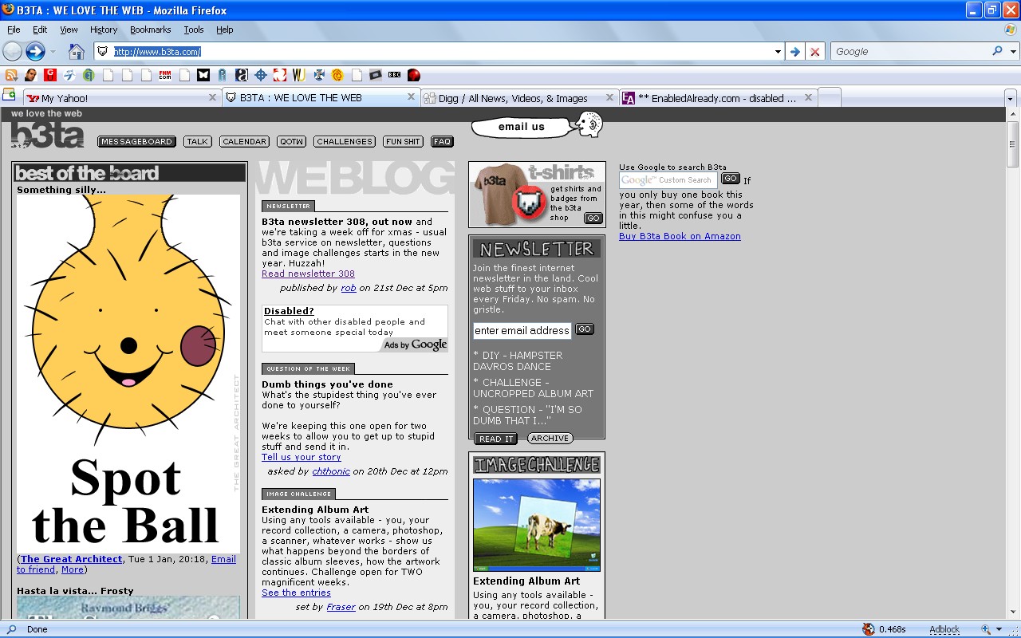Click the Adblock status bar item
The width and height of the screenshot is (1021, 638).
tap(944, 629)
